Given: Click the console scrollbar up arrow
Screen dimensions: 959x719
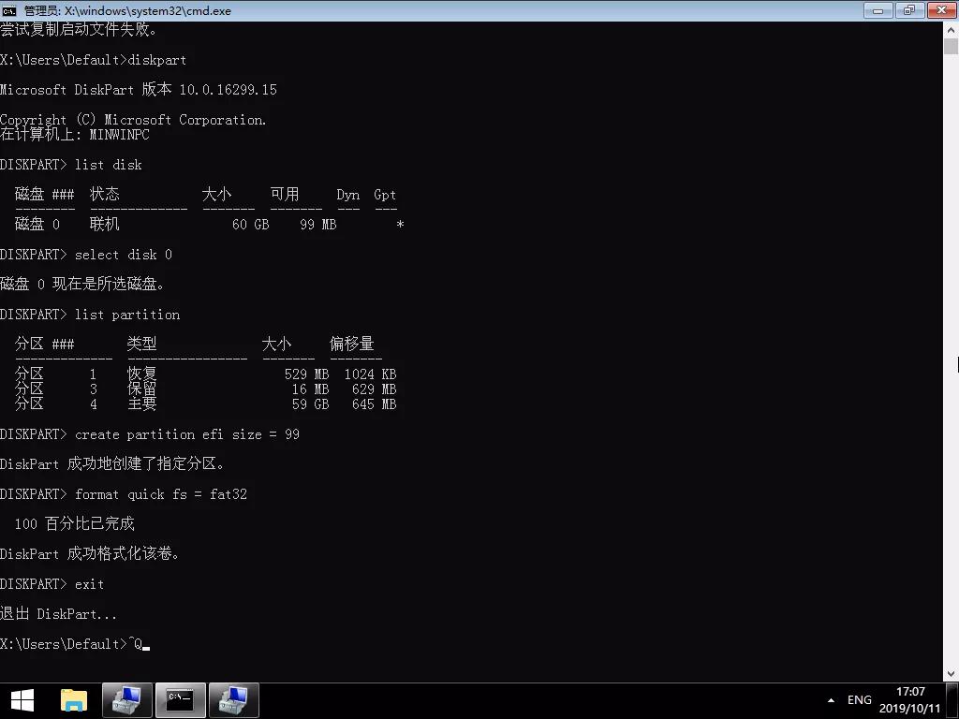Looking at the screenshot, I should point(951,27).
